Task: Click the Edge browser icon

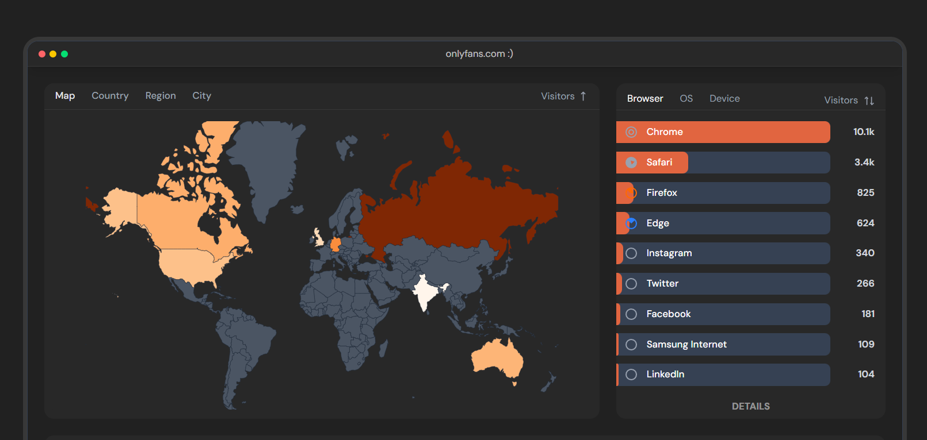Action: (x=631, y=223)
